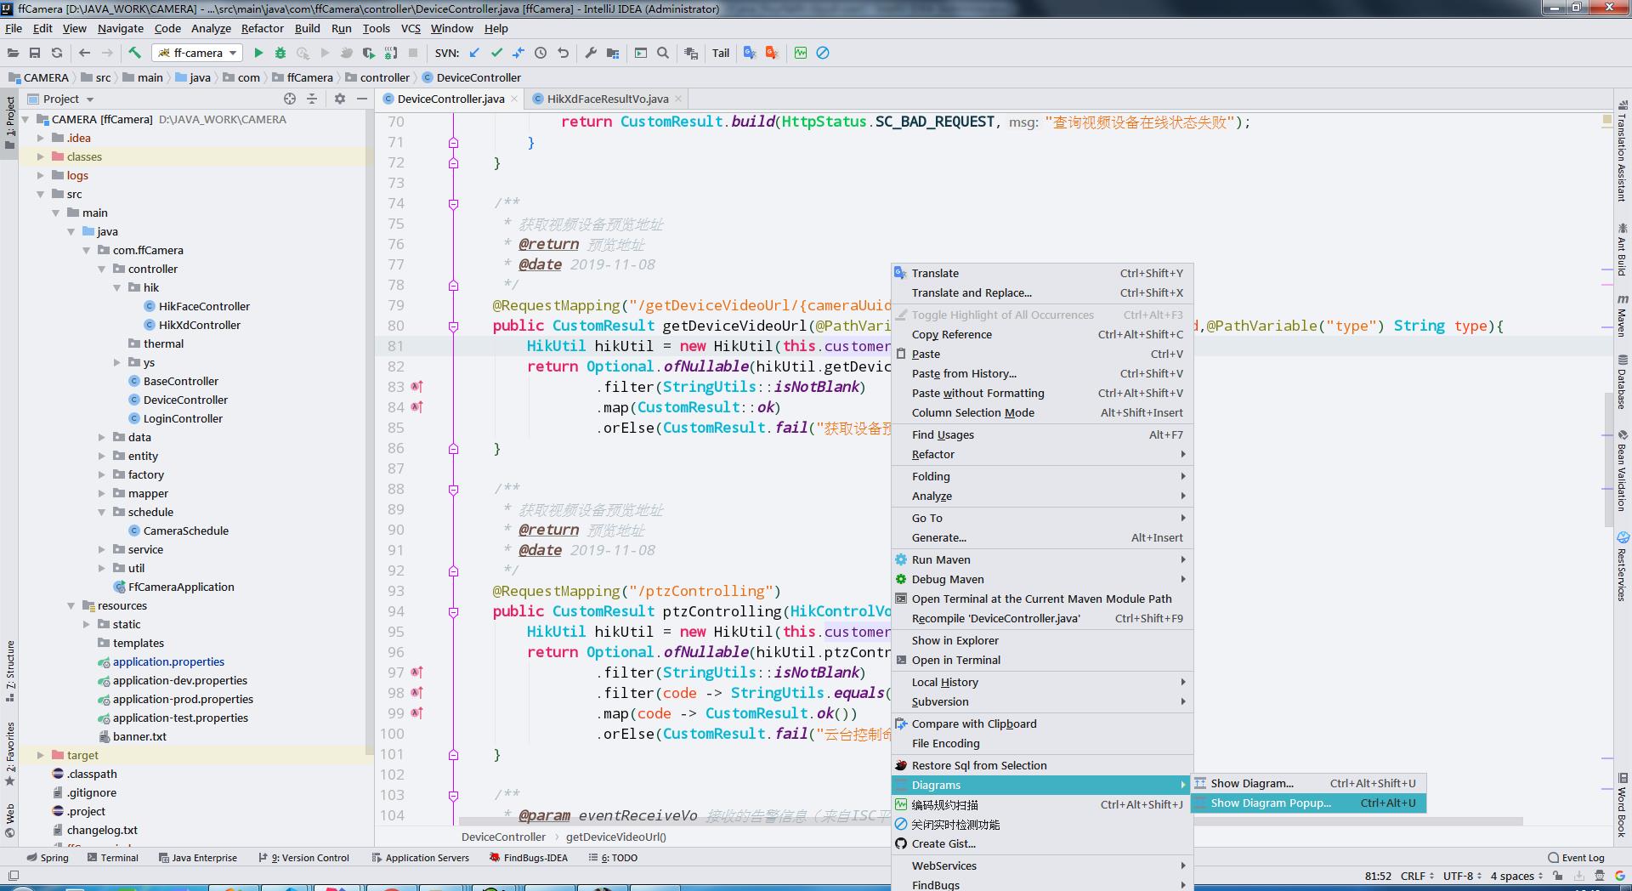
Task: Click locate-in-tree target icon in Project panel
Action: (290, 99)
